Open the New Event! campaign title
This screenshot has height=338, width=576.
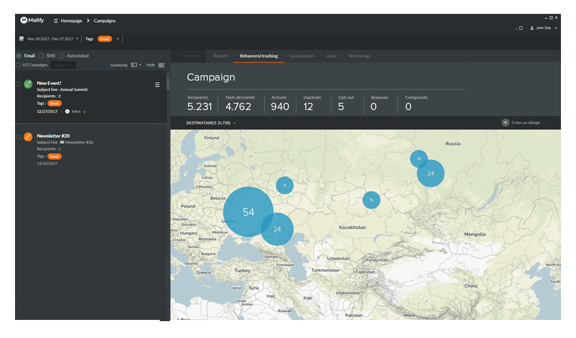pos(49,83)
